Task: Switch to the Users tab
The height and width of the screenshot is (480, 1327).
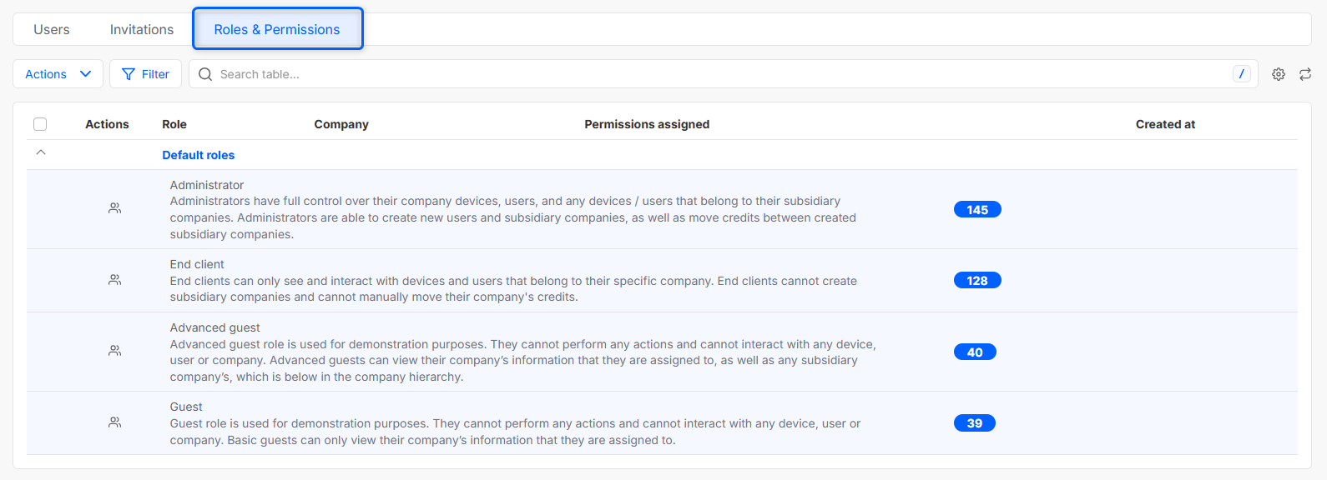Action: (52, 29)
